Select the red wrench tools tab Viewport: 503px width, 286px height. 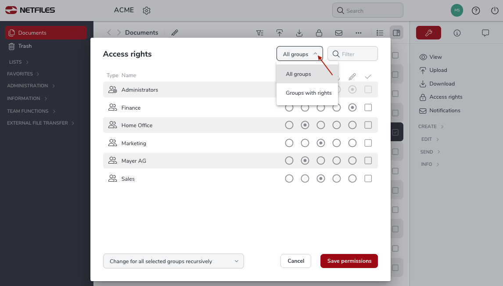428,33
